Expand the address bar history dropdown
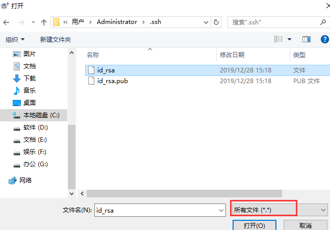This screenshot has height=230, width=330. [206, 22]
